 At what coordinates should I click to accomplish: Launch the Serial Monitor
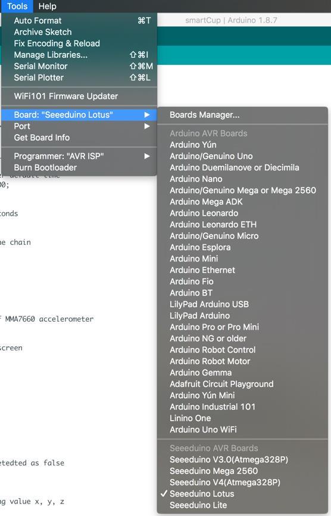pyautogui.click(x=79, y=66)
